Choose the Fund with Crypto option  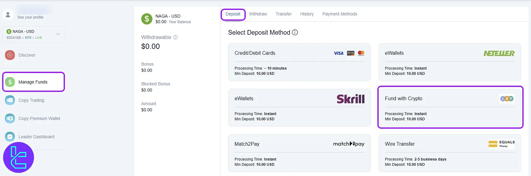pyautogui.click(x=450, y=108)
